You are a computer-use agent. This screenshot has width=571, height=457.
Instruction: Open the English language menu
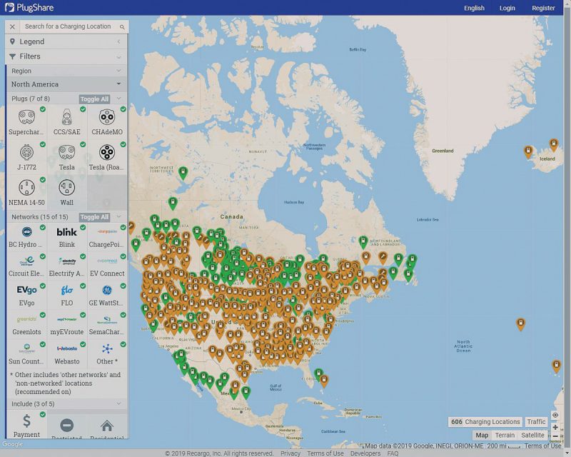[x=474, y=8]
